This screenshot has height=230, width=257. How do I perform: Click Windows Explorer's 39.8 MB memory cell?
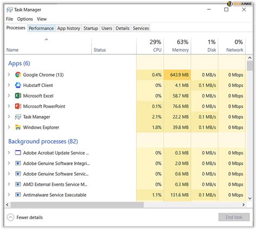tap(177, 127)
